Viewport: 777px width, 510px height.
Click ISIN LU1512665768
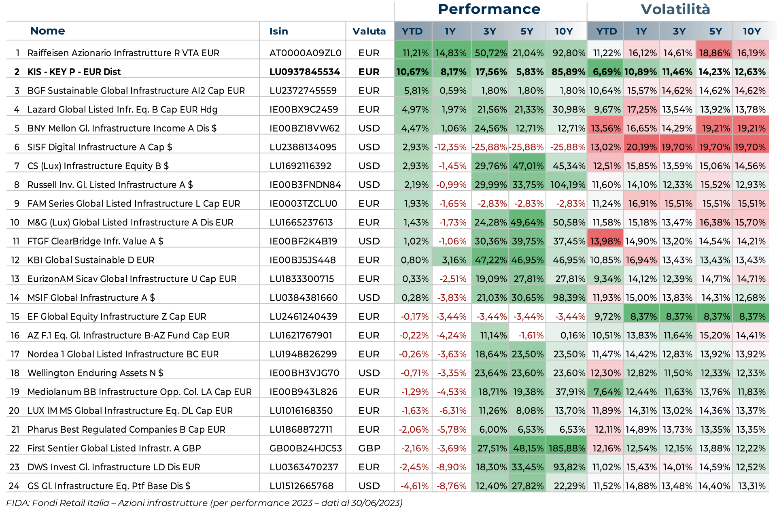(301, 486)
